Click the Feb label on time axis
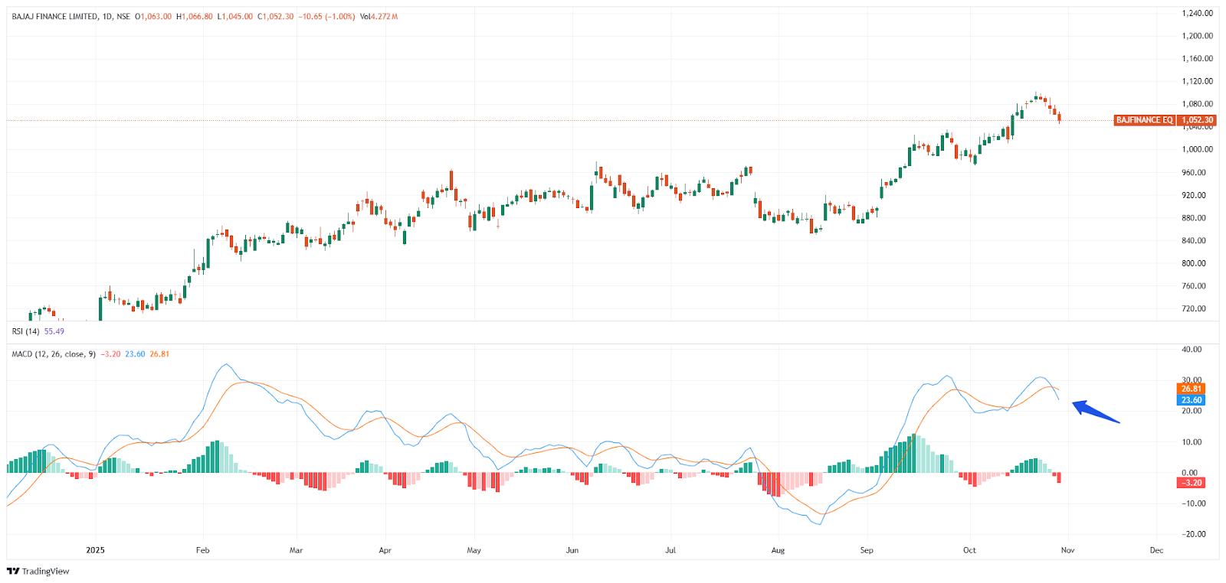The height and width of the screenshot is (583, 1226). pos(202,550)
